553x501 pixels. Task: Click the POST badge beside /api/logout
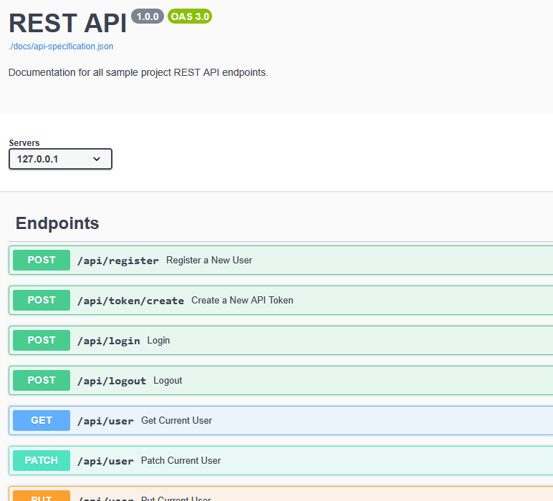(x=42, y=381)
